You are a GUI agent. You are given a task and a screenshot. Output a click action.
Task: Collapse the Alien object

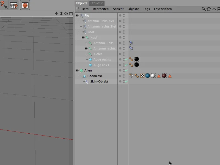point(77,70)
